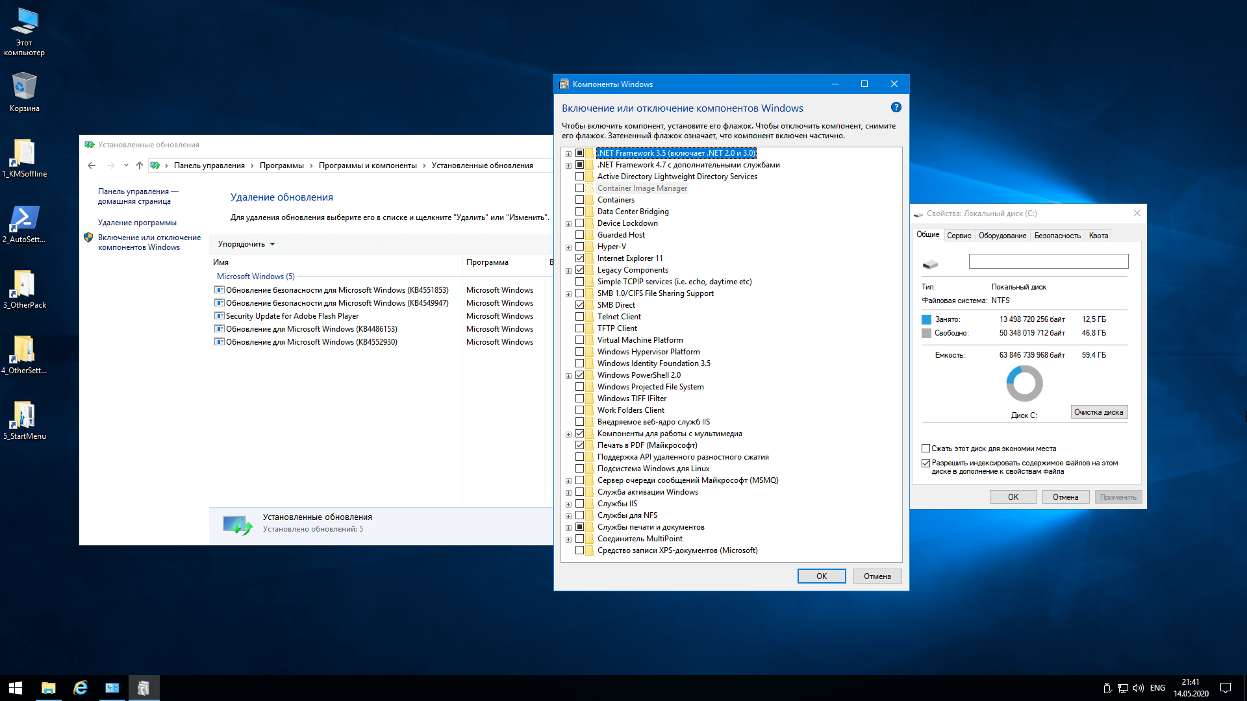1247x701 pixels.
Task: Click the Очистка диска button
Action: (x=1098, y=412)
